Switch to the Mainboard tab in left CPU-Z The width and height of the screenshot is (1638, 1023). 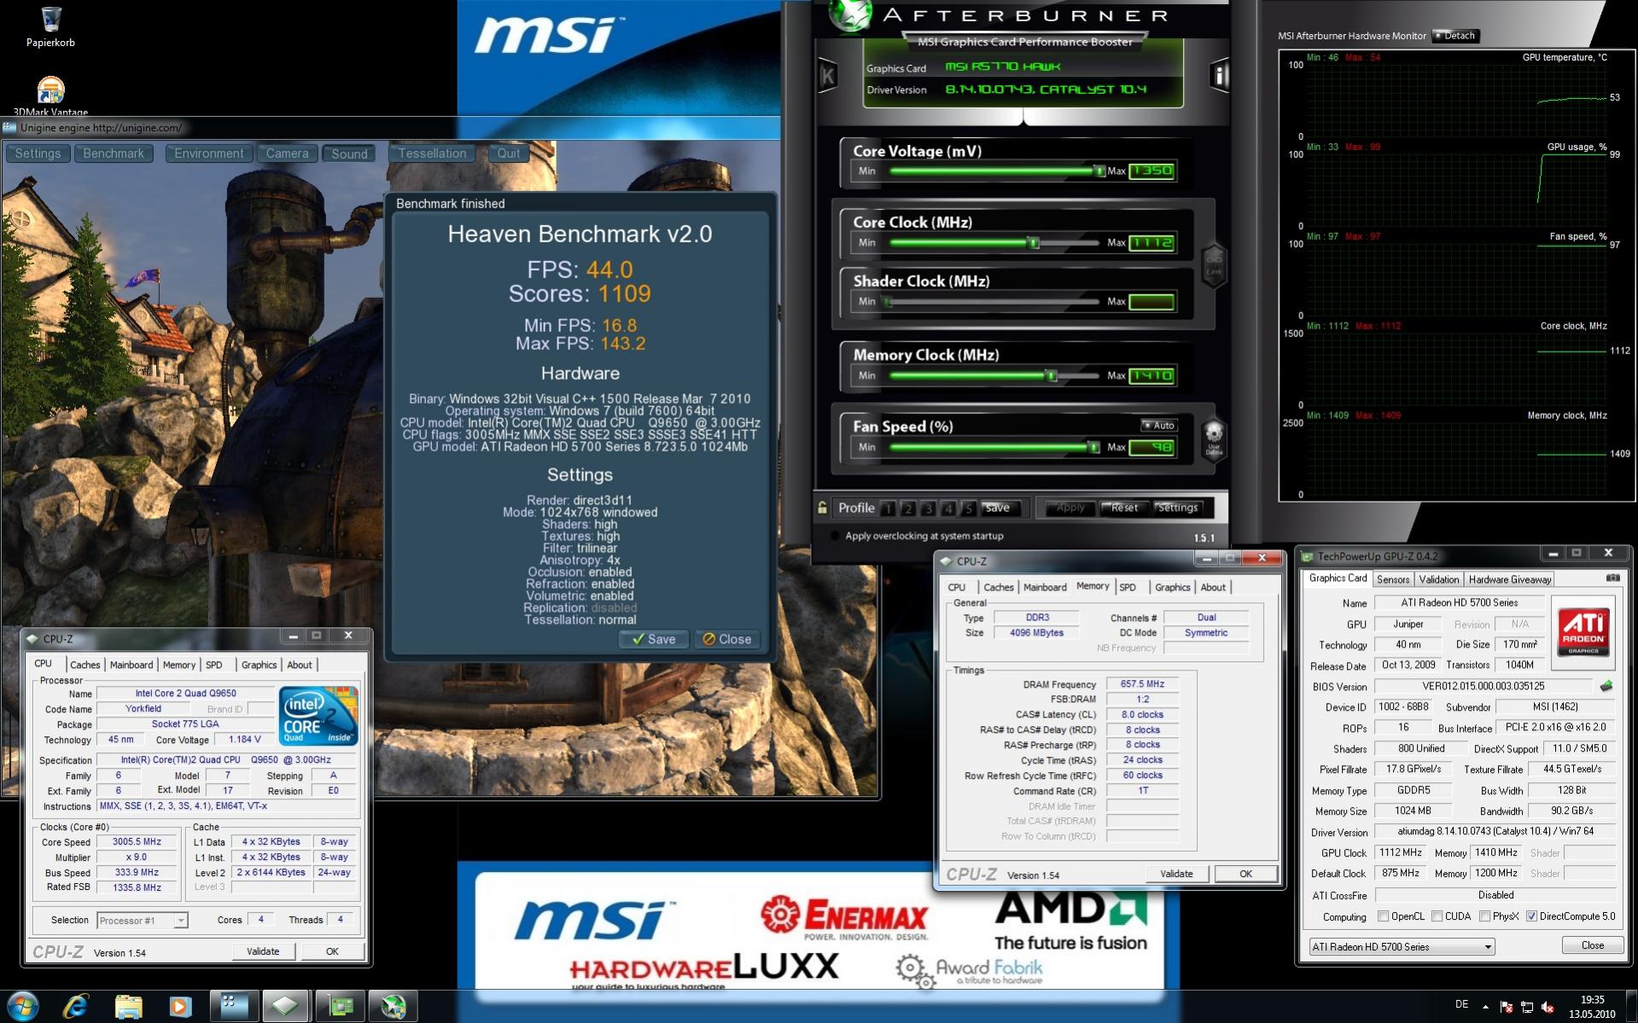click(x=131, y=665)
